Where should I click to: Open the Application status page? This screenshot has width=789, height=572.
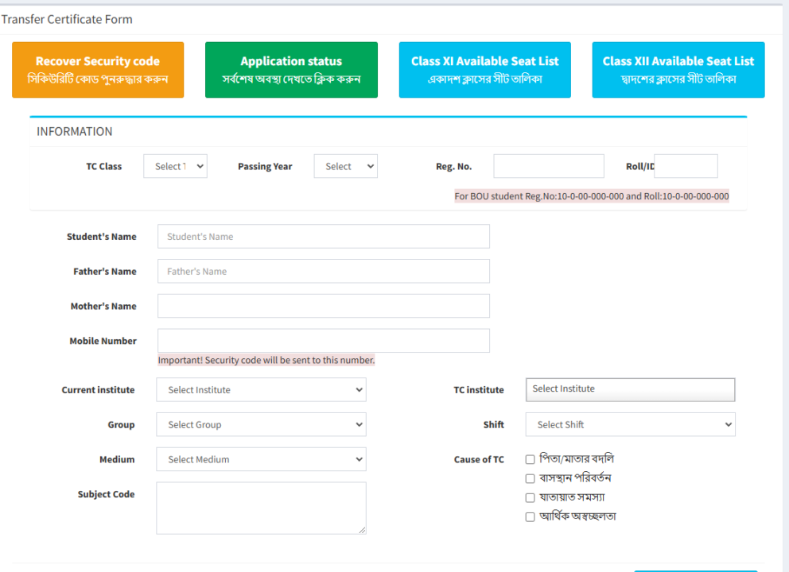click(291, 70)
